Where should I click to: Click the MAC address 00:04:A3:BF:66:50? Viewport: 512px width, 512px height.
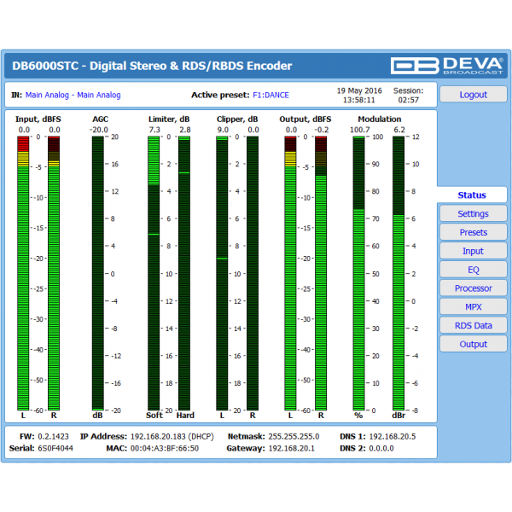point(165,448)
